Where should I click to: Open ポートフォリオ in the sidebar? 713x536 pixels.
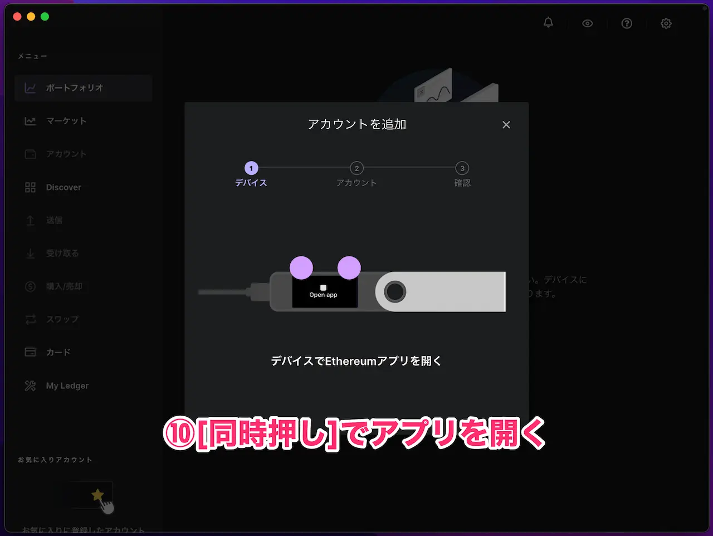point(84,88)
